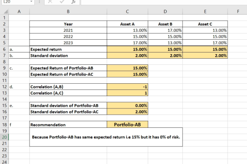This screenshot has width=247, height=164.
Task: Click the 'Asset B' header cell
Action: [165, 24]
